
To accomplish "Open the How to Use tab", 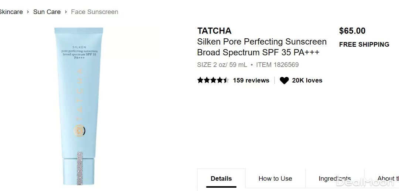I will (x=275, y=178).
